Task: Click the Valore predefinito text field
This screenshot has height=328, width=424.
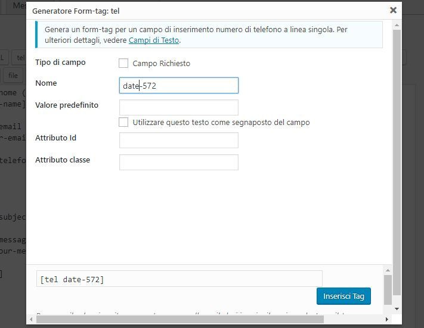Action: click(179, 107)
